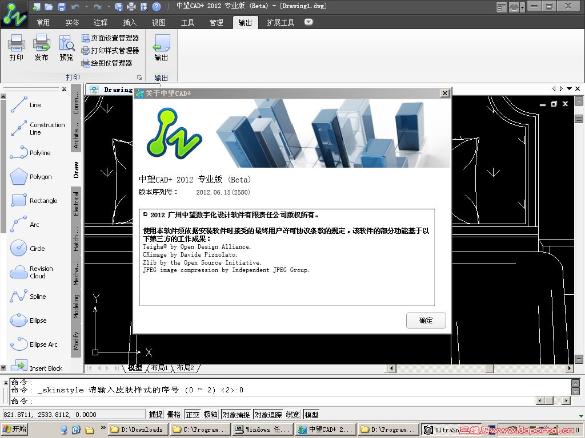Toggle 正交 ortho mode
Screen dimensions: 585x438
click(193, 415)
